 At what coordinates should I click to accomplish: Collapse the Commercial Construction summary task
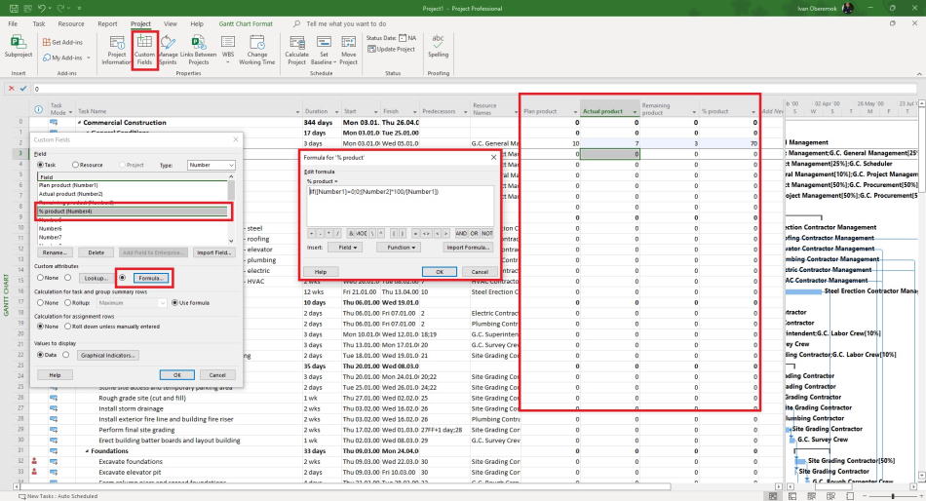point(80,122)
